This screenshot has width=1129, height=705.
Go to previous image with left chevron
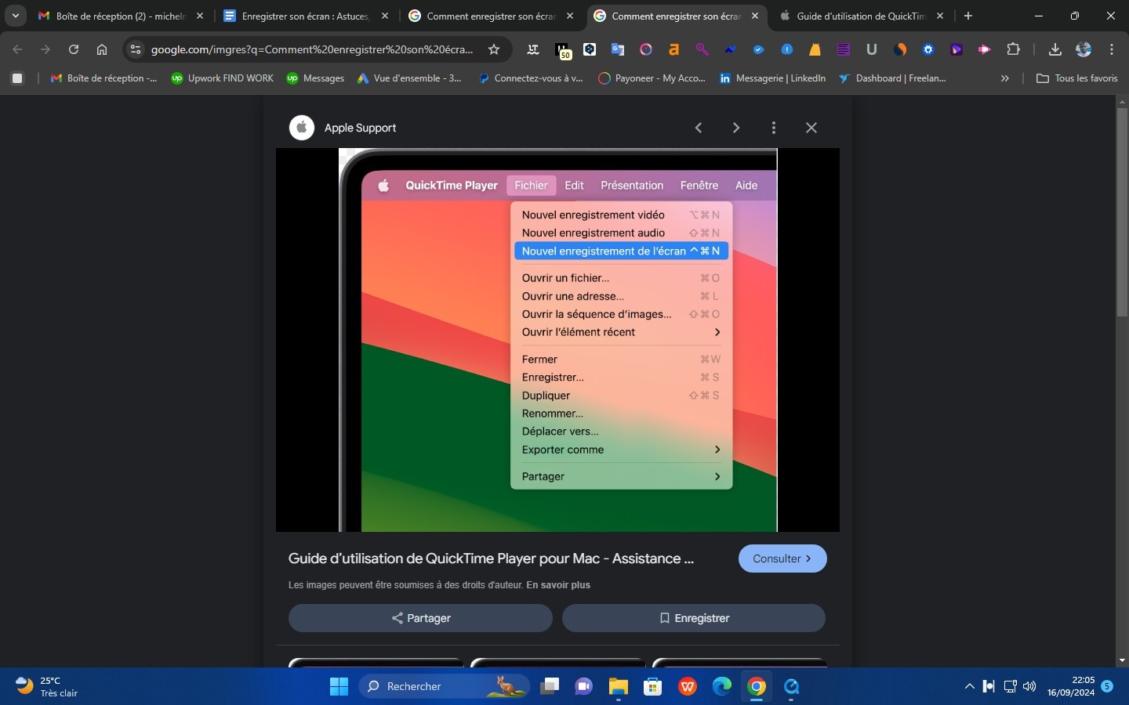(699, 128)
